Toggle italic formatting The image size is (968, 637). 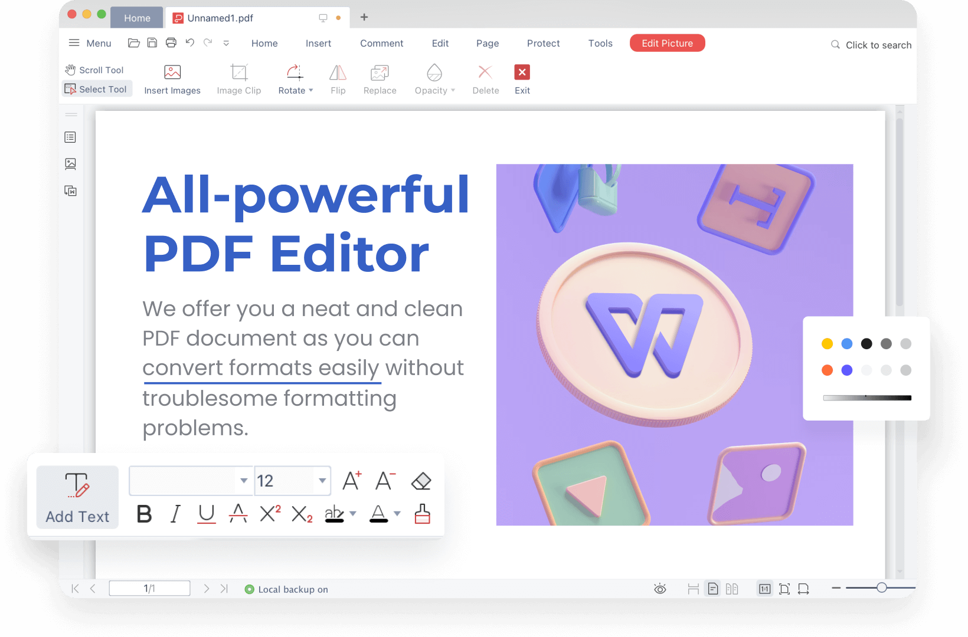click(x=175, y=514)
